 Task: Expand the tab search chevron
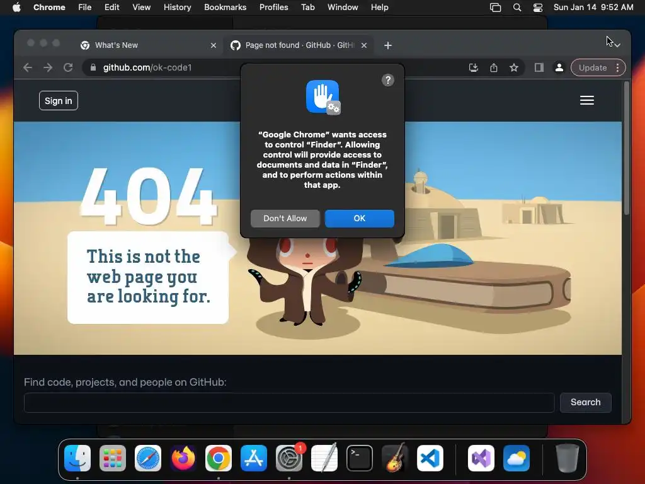(617, 45)
